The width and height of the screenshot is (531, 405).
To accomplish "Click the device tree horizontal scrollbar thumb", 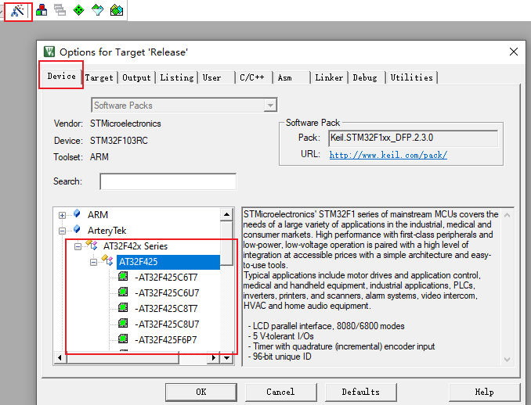I will click(122, 357).
